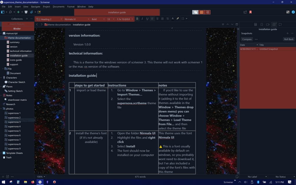Click the red Bookmark icon in toolbar
The height and width of the screenshot is (185, 296).
[x=251, y=12]
